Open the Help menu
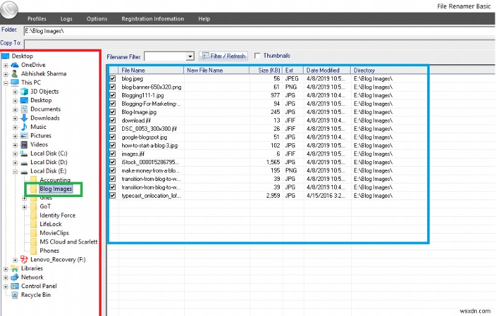The height and width of the screenshot is (316, 496). pos(204,19)
